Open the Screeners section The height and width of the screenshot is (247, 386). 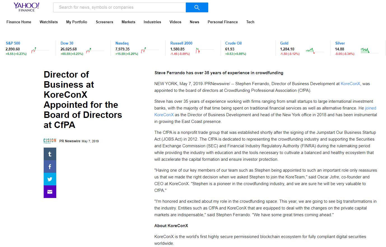point(104,22)
